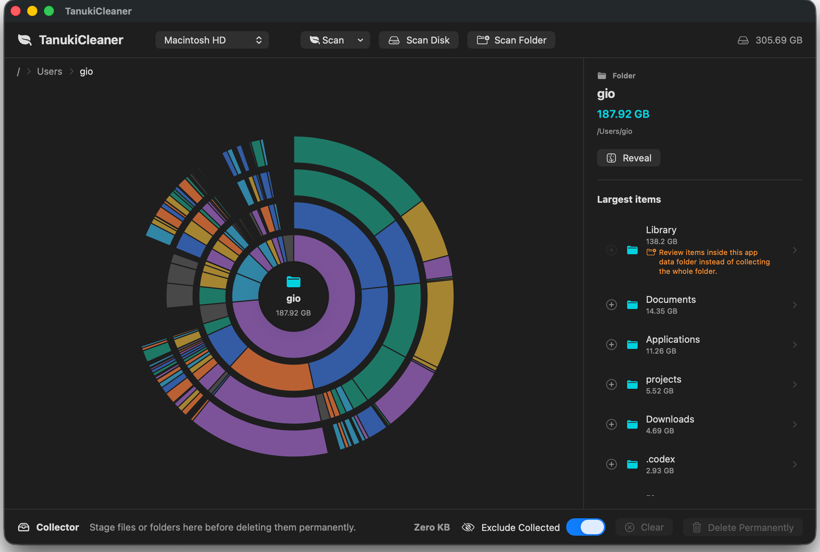
Task: Toggle the Exclude Collected switch
Action: (x=586, y=527)
